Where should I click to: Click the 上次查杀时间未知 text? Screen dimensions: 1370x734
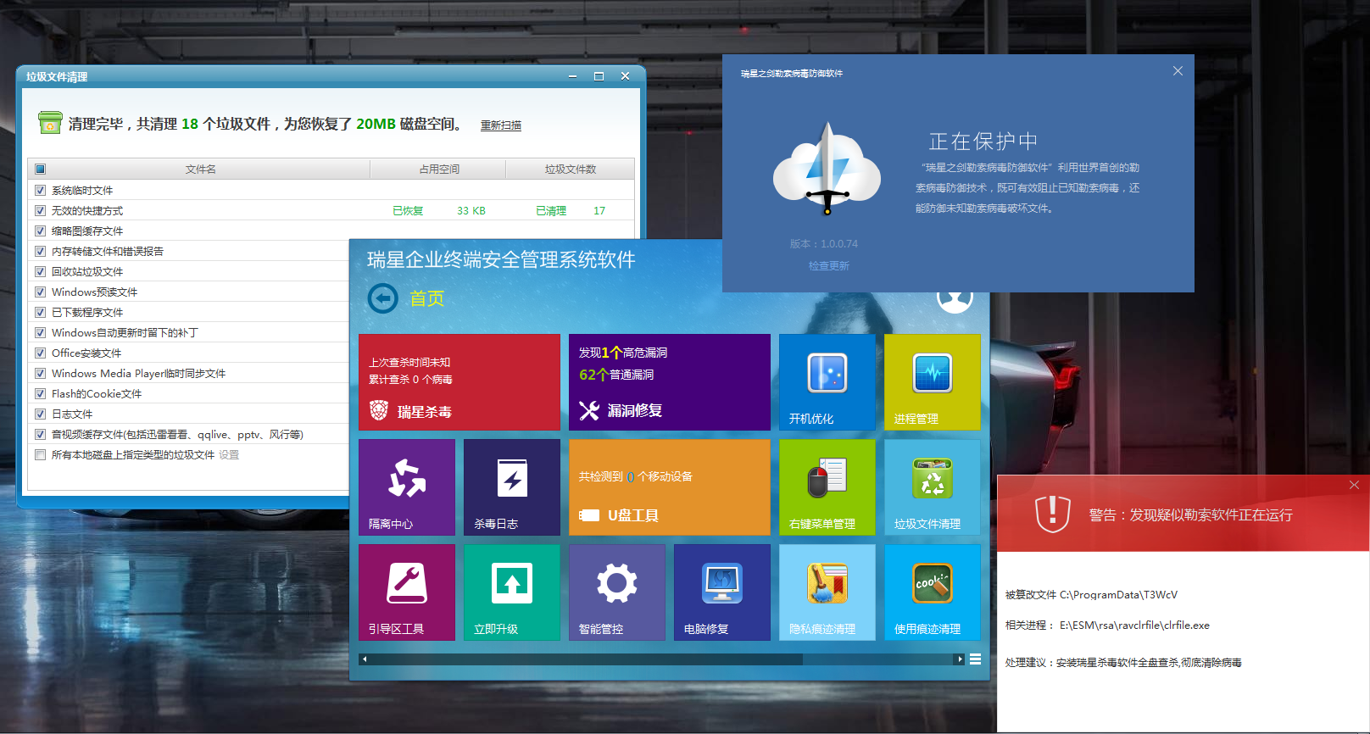409,363
